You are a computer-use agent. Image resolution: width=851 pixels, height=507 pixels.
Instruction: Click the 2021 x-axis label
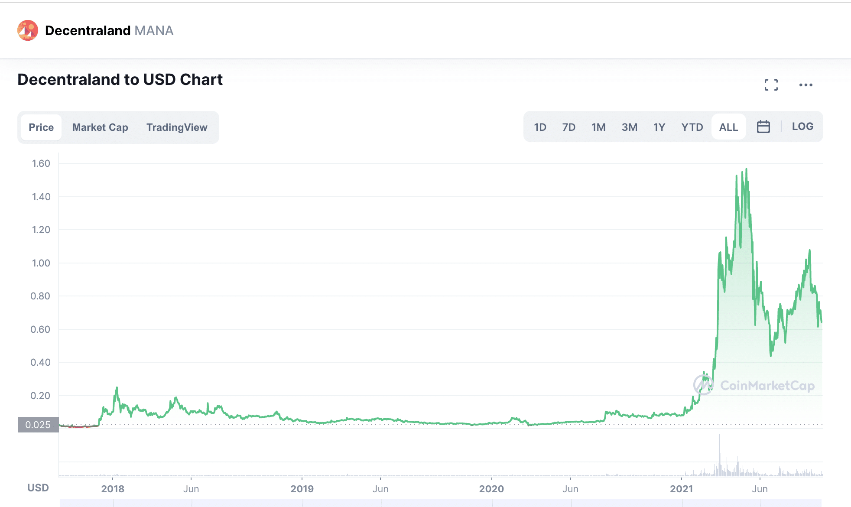(x=682, y=489)
